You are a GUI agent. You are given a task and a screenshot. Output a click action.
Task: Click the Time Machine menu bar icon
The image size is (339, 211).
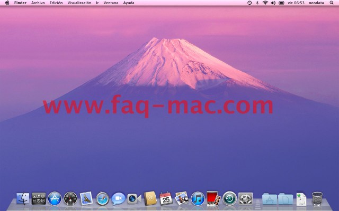[249, 3]
